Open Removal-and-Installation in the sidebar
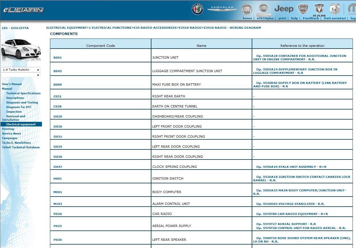This screenshot has width=356, height=248. tap(14, 118)
